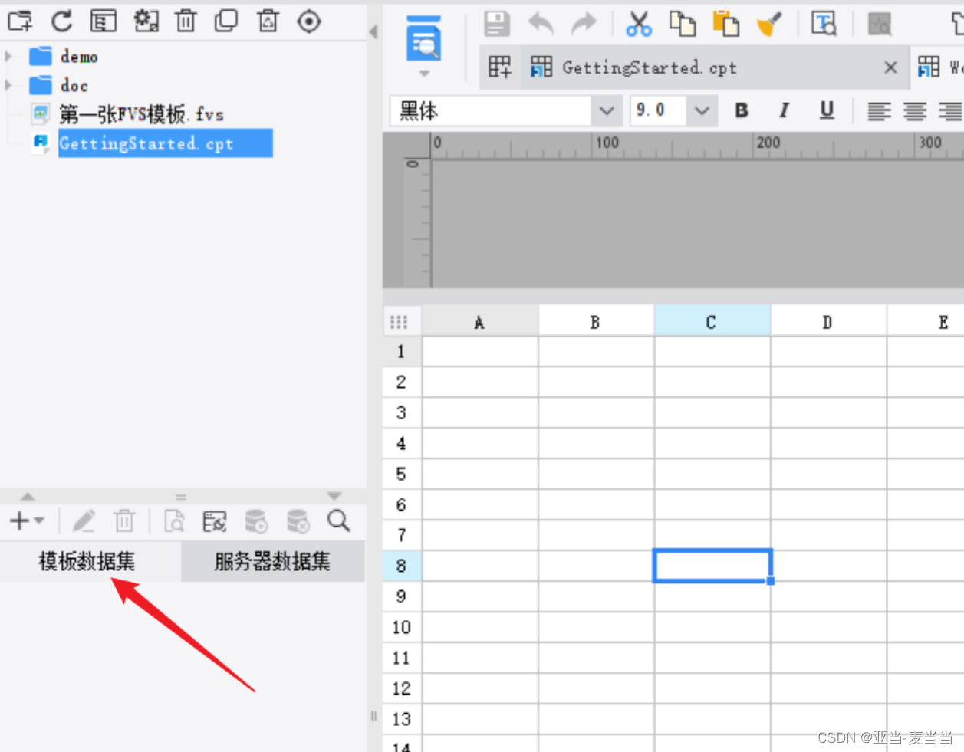Paste clipboard content
964x752 pixels.
click(x=725, y=24)
